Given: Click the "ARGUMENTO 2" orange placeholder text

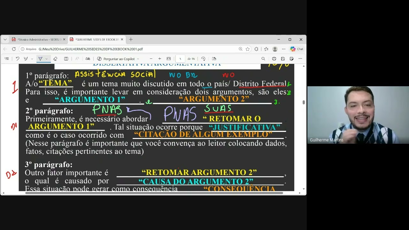Looking at the screenshot, I should pos(214,99).
